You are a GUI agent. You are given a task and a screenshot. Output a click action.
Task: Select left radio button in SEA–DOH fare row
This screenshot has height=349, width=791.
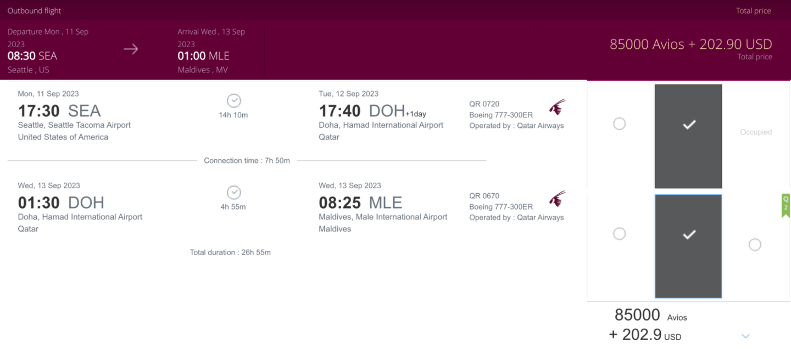pyautogui.click(x=619, y=124)
